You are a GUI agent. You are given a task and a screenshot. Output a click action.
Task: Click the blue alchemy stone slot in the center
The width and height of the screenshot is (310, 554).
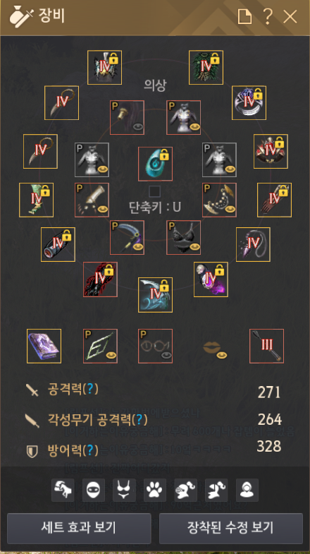point(155,164)
